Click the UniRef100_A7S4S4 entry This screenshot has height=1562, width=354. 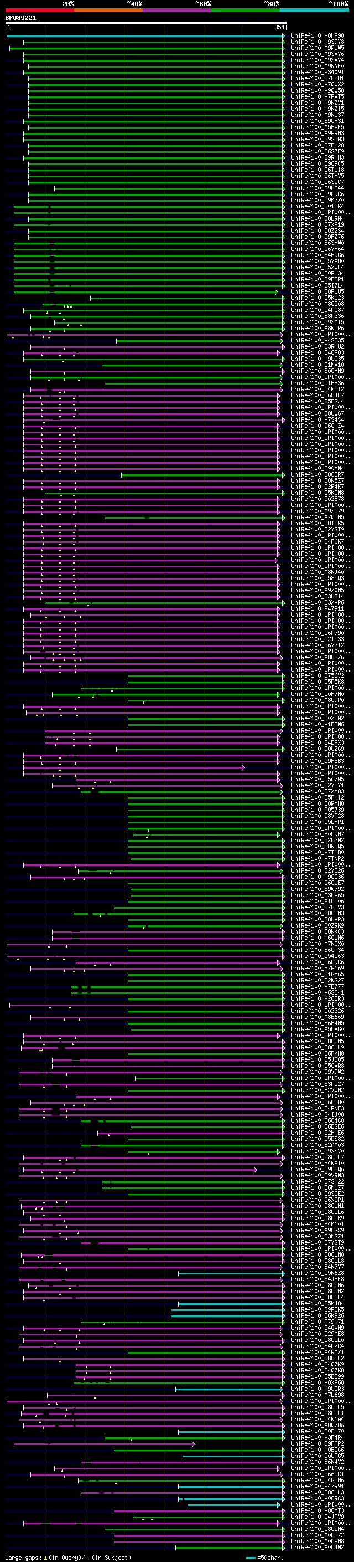click(317, 419)
